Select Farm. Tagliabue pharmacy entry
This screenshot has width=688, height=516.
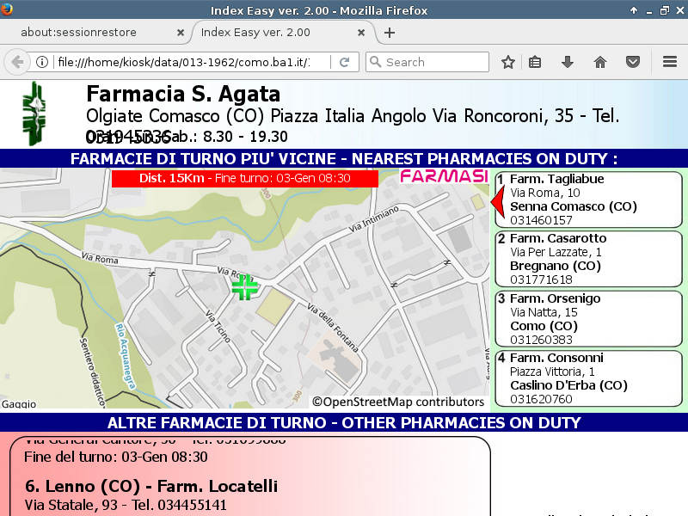[589, 200]
